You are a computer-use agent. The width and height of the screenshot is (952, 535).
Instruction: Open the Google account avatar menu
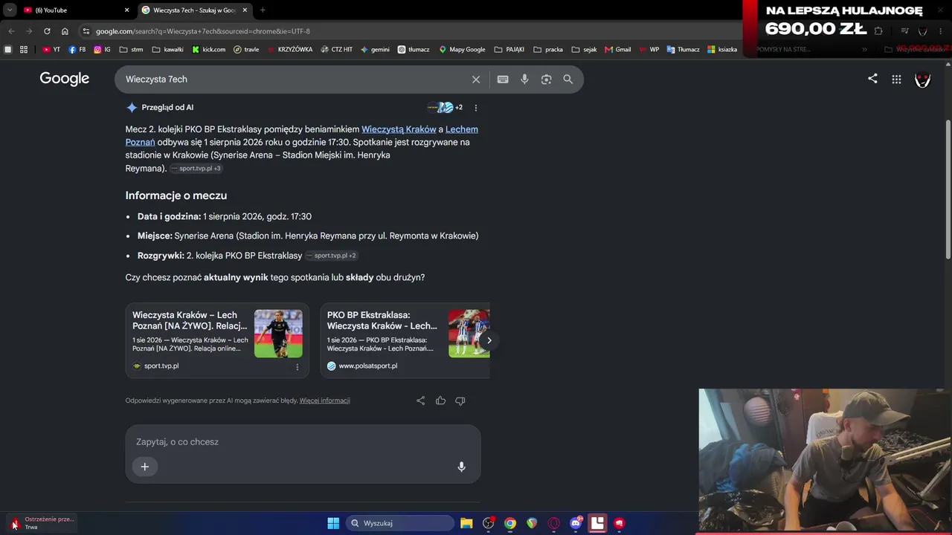[922, 80]
